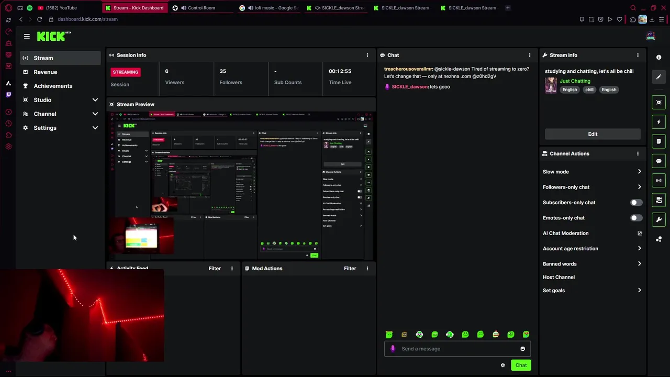Click the chill tag chip
Image resolution: width=670 pixels, height=377 pixels.
tap(589, 90)
